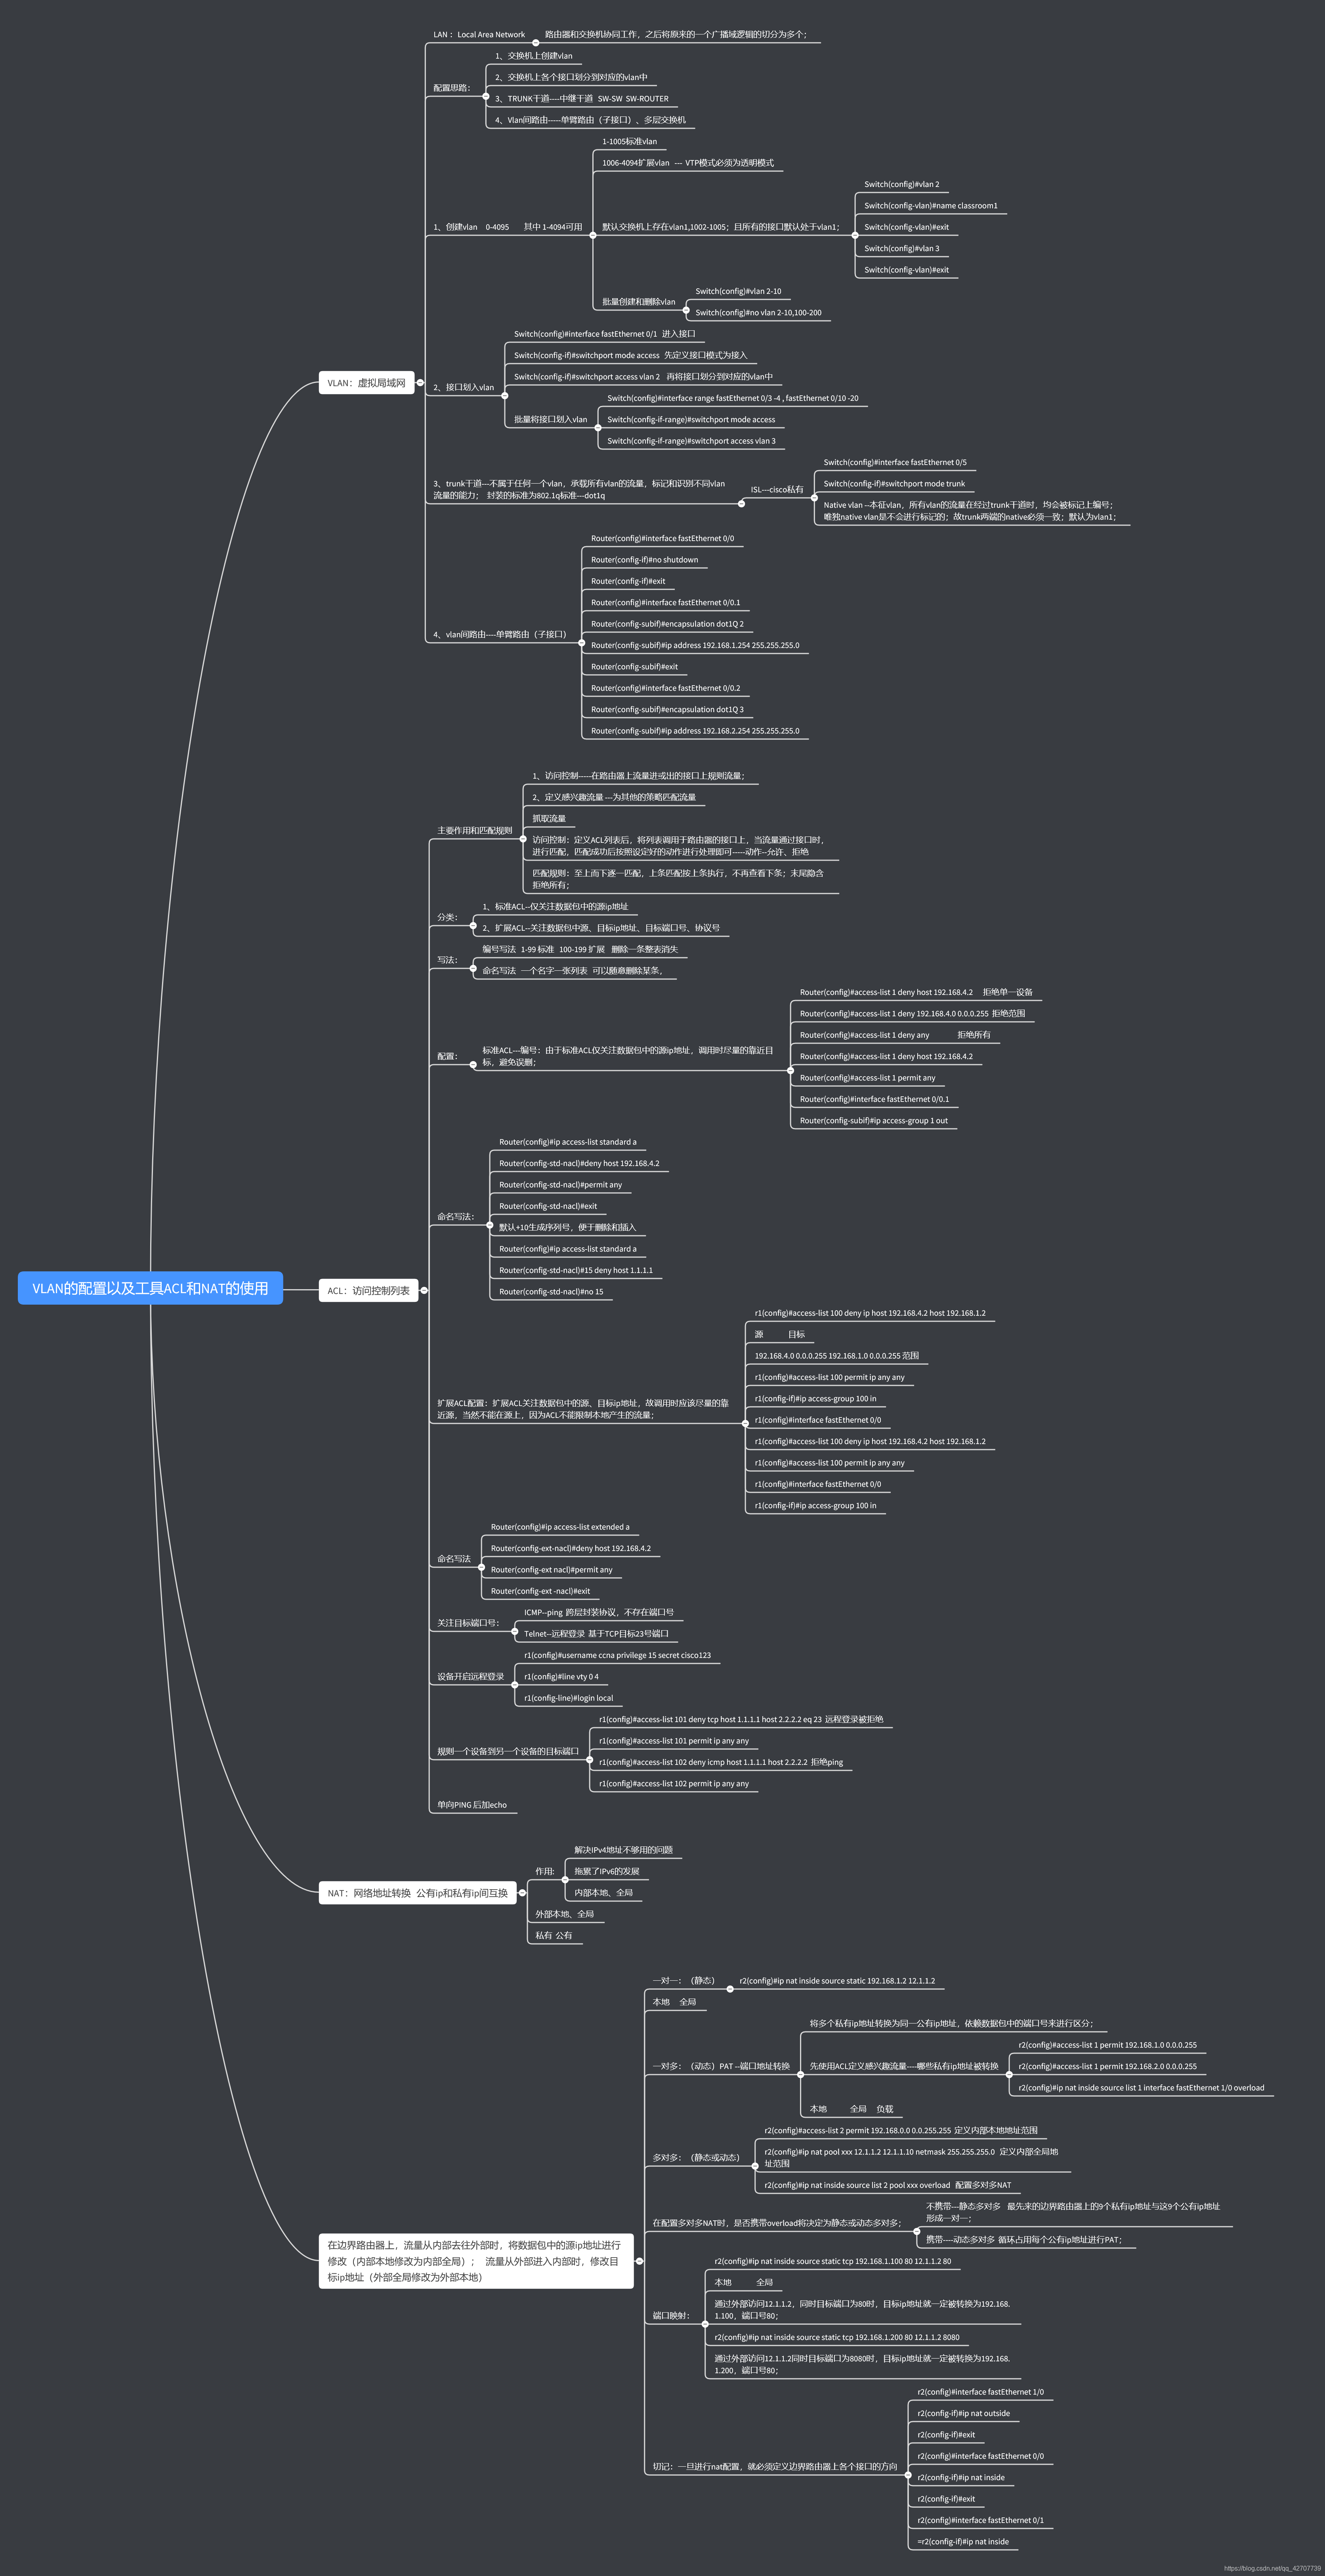The width and height of the screenshot is (1325, 2576).
Task: Click Switch(config-if)#switchport access vlan 2 command
Action: pos(643,377)
